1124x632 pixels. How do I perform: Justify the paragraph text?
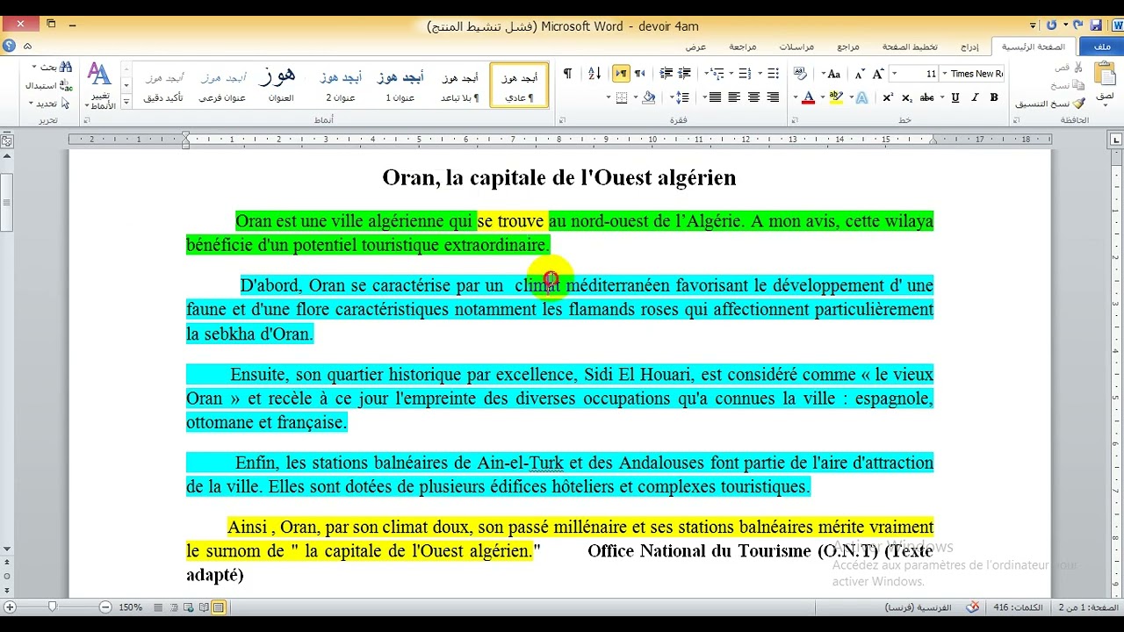point(715,97)
